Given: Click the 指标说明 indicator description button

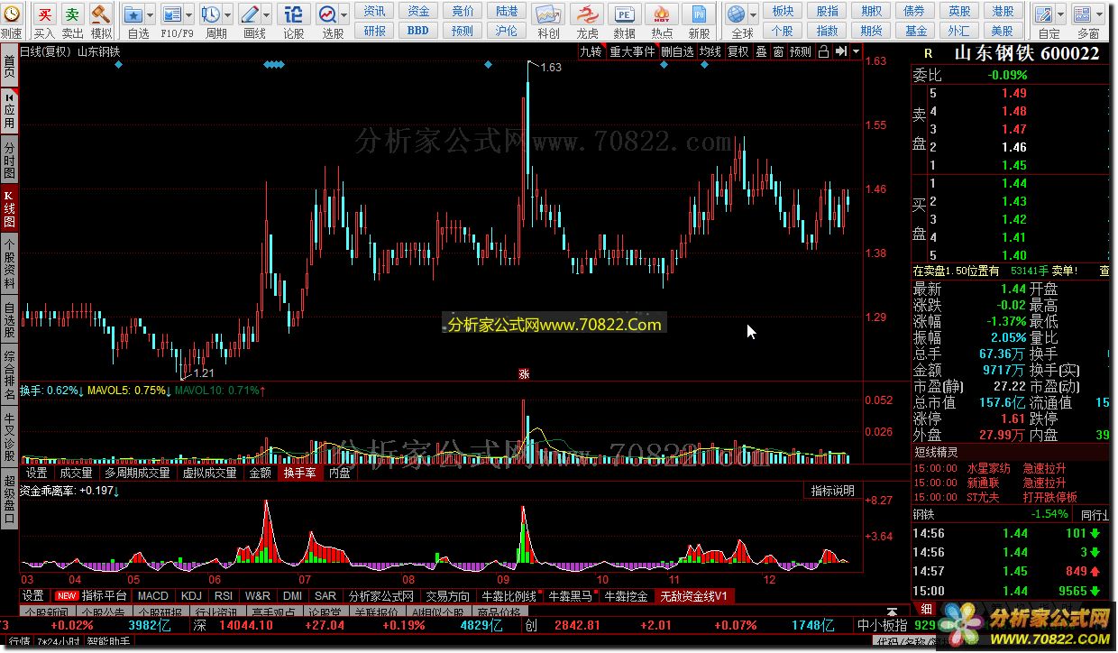Looking at the screenshot, I should coord(832,491).
